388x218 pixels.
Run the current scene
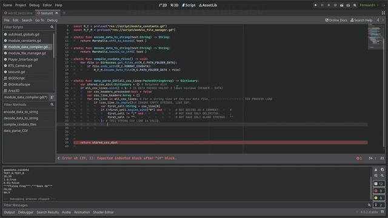coord(342,5)
